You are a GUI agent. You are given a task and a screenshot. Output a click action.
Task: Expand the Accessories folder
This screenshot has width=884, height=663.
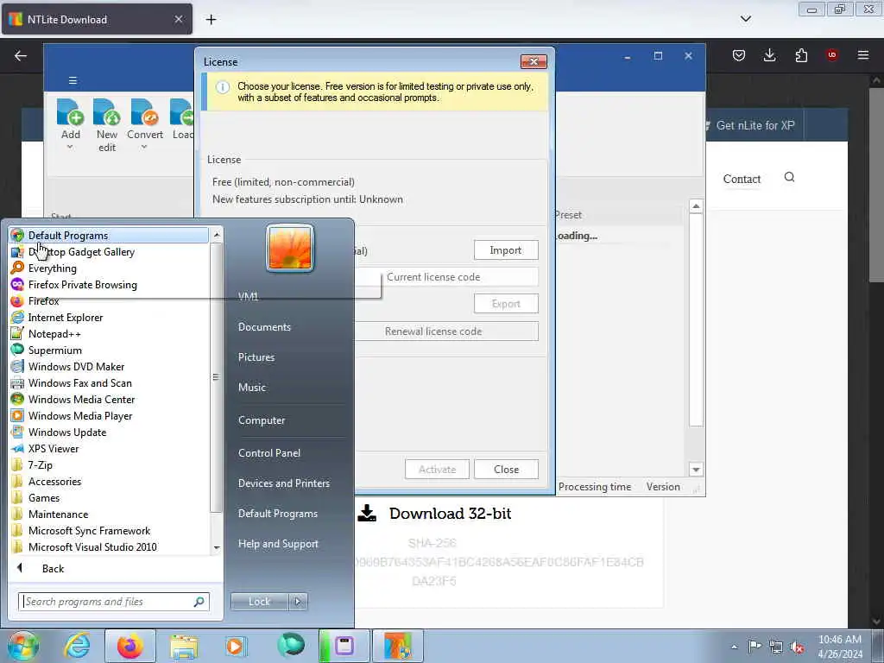pyautogui.click(x=108, y=482)
